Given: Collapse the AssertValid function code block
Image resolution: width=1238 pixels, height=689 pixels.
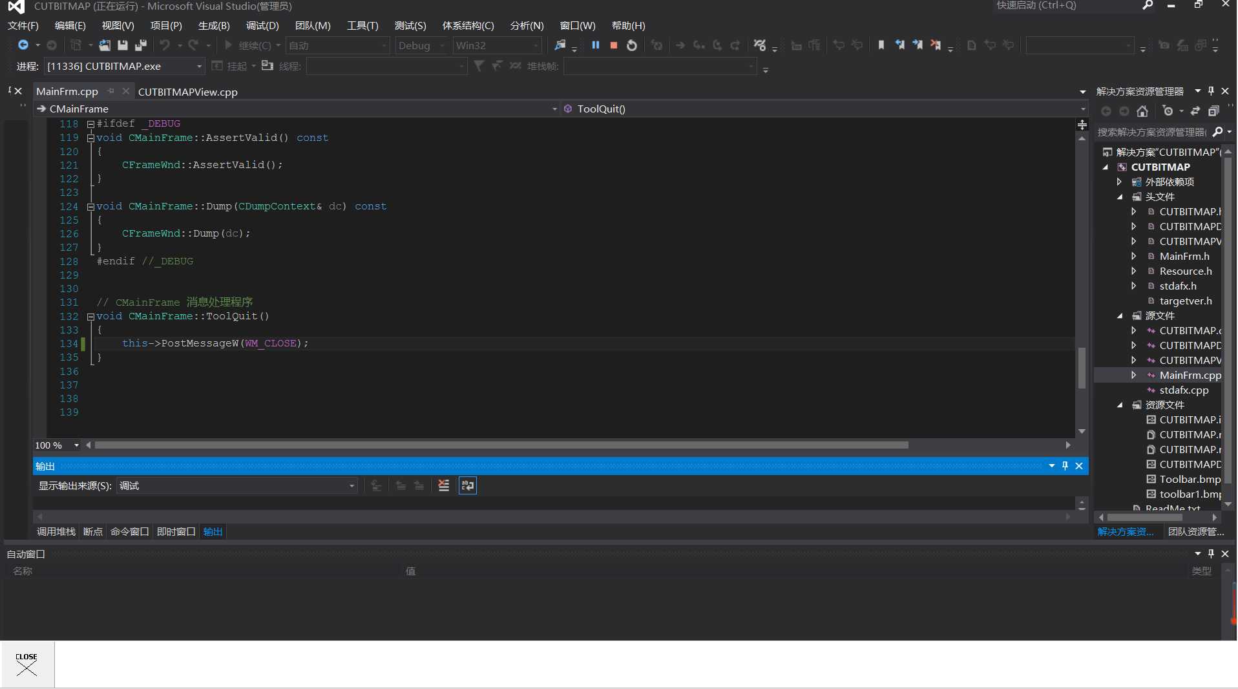Looking at the screenshot, I should click(x=90, y=138).
